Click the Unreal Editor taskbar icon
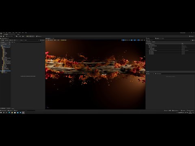The height and width of the screenshot is (146, 195). (x=23, y=112)
